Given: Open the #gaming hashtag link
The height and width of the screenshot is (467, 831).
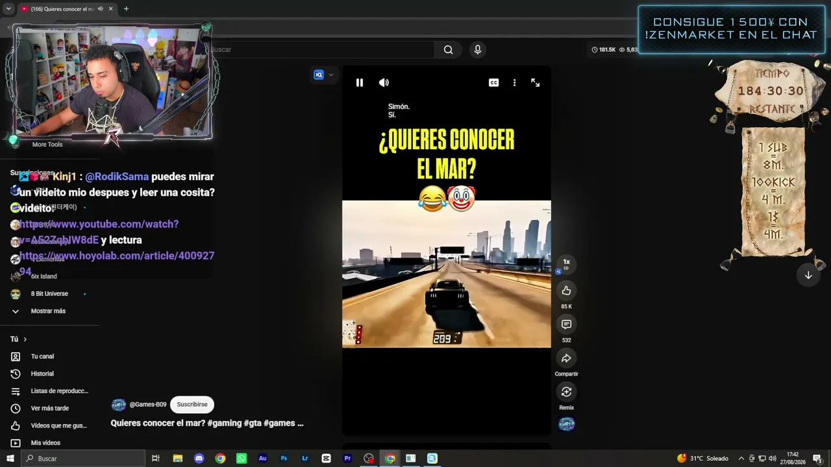Looking at the screenshot, I should point(225,423).
